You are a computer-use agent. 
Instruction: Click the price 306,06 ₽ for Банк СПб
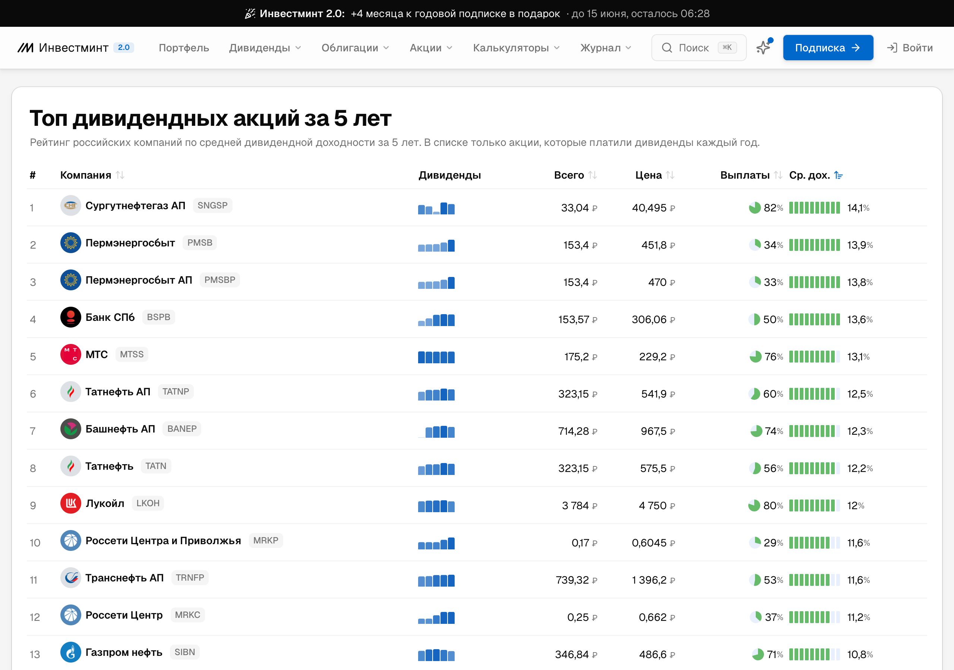(x=654, y=320)
